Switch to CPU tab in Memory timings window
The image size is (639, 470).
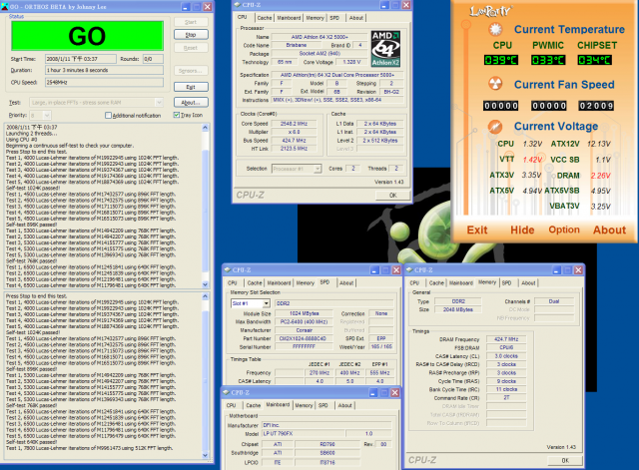coord(414,283)
